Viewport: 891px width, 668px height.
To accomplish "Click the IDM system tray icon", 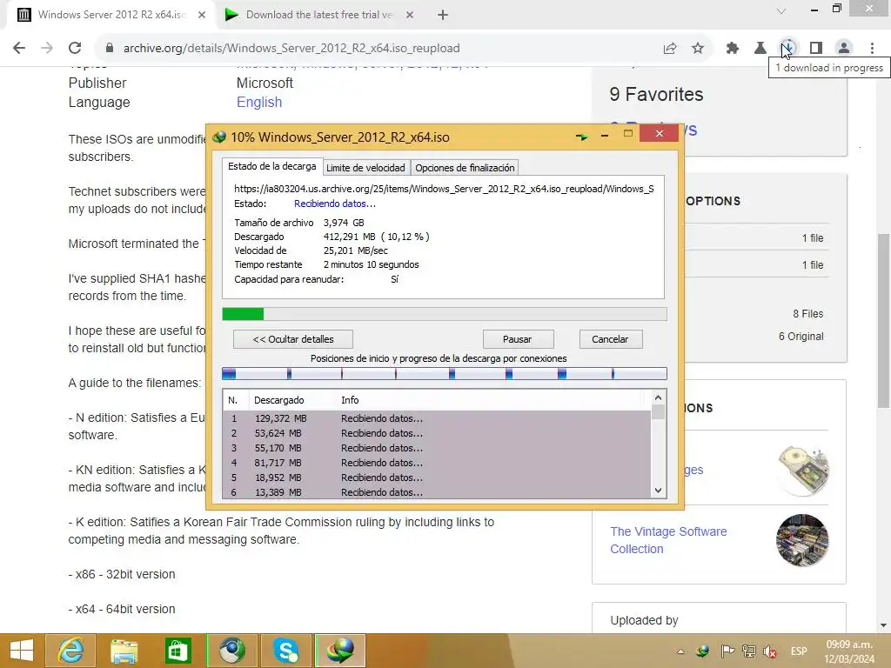I will (702, 651).
